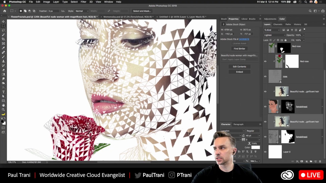Hide the femalehead layer with face thumbnail
Screen dimensions: 326x183
265,106
